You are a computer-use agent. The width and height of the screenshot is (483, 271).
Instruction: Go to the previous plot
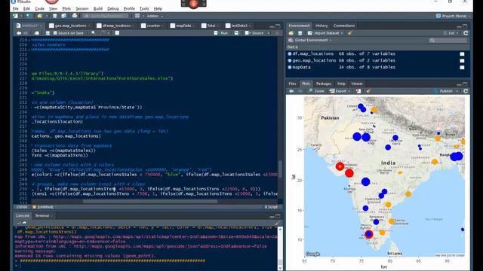click(291, 91)
